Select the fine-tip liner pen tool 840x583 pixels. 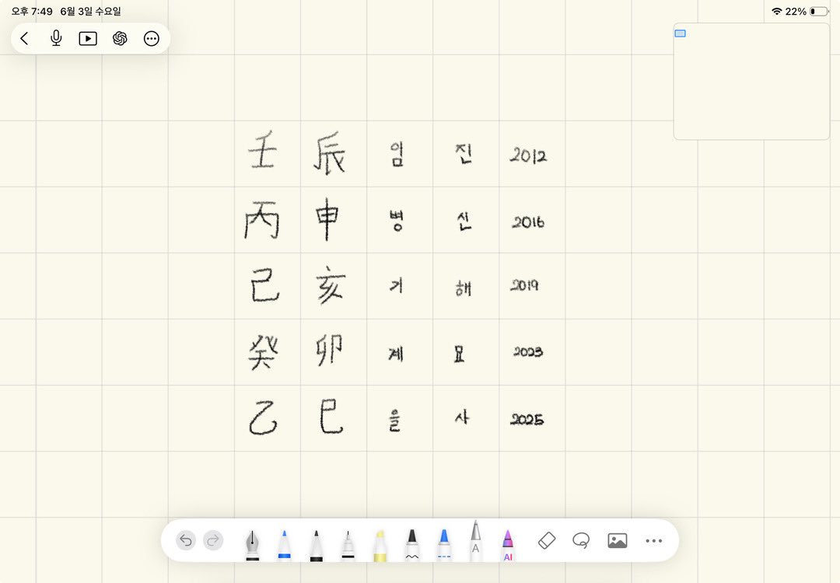pos(348,544)
